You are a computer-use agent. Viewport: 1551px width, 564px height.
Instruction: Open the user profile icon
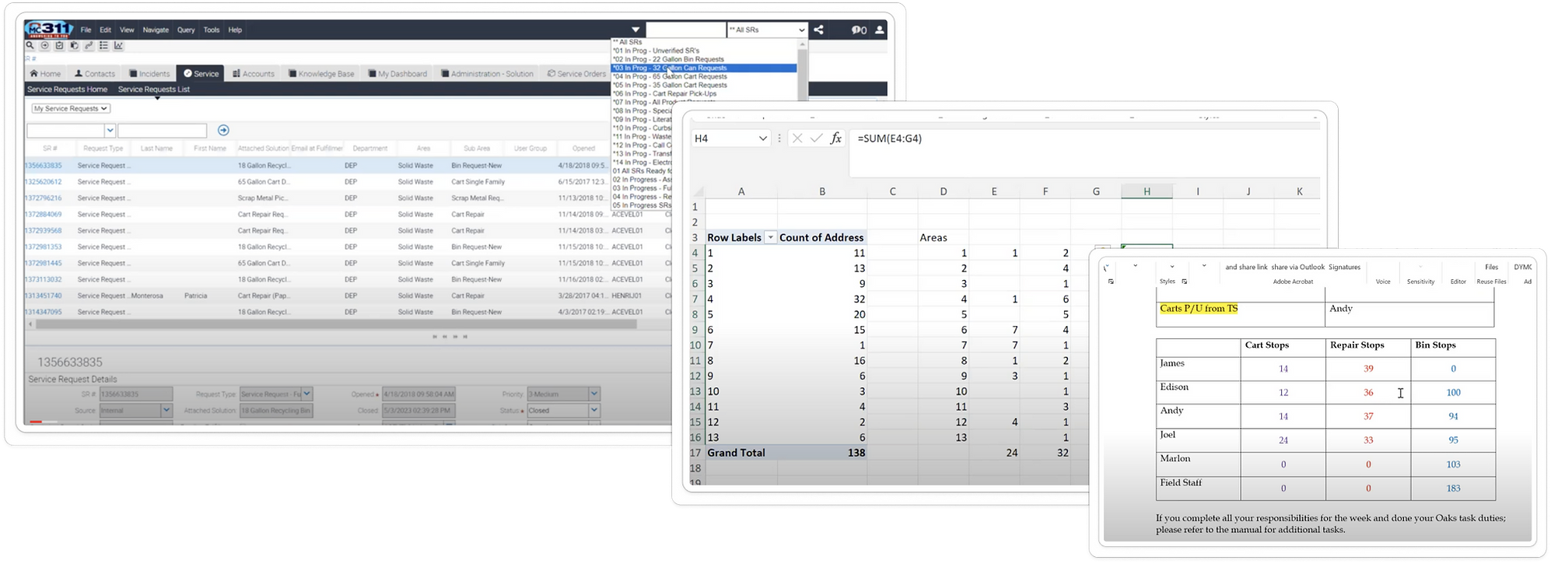click(x=880, y=30)
